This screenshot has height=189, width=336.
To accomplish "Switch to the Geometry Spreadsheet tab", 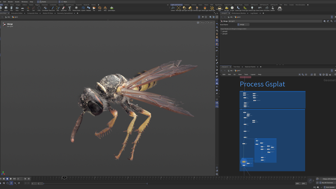I will [65, 13].
